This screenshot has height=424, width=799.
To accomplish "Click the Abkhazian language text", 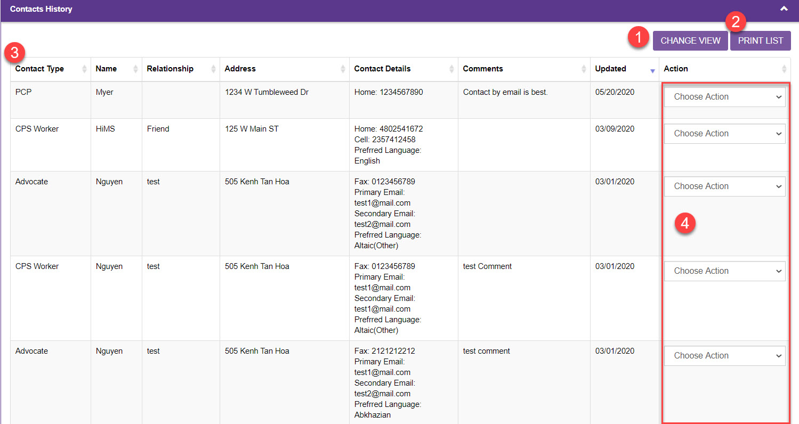I will pos(373,415).
